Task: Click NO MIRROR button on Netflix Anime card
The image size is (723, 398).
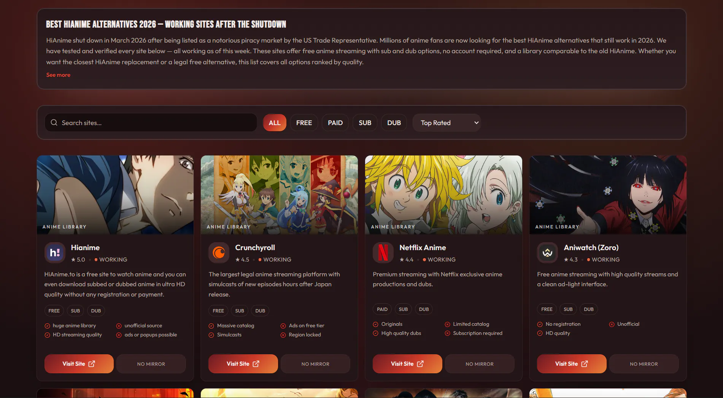Action: [480, 364]
